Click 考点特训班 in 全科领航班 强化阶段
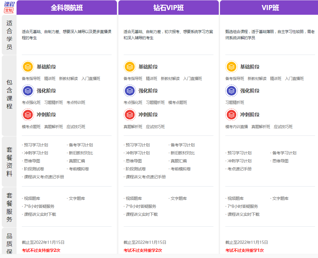 pyautogui.click(x=76, y=102)
